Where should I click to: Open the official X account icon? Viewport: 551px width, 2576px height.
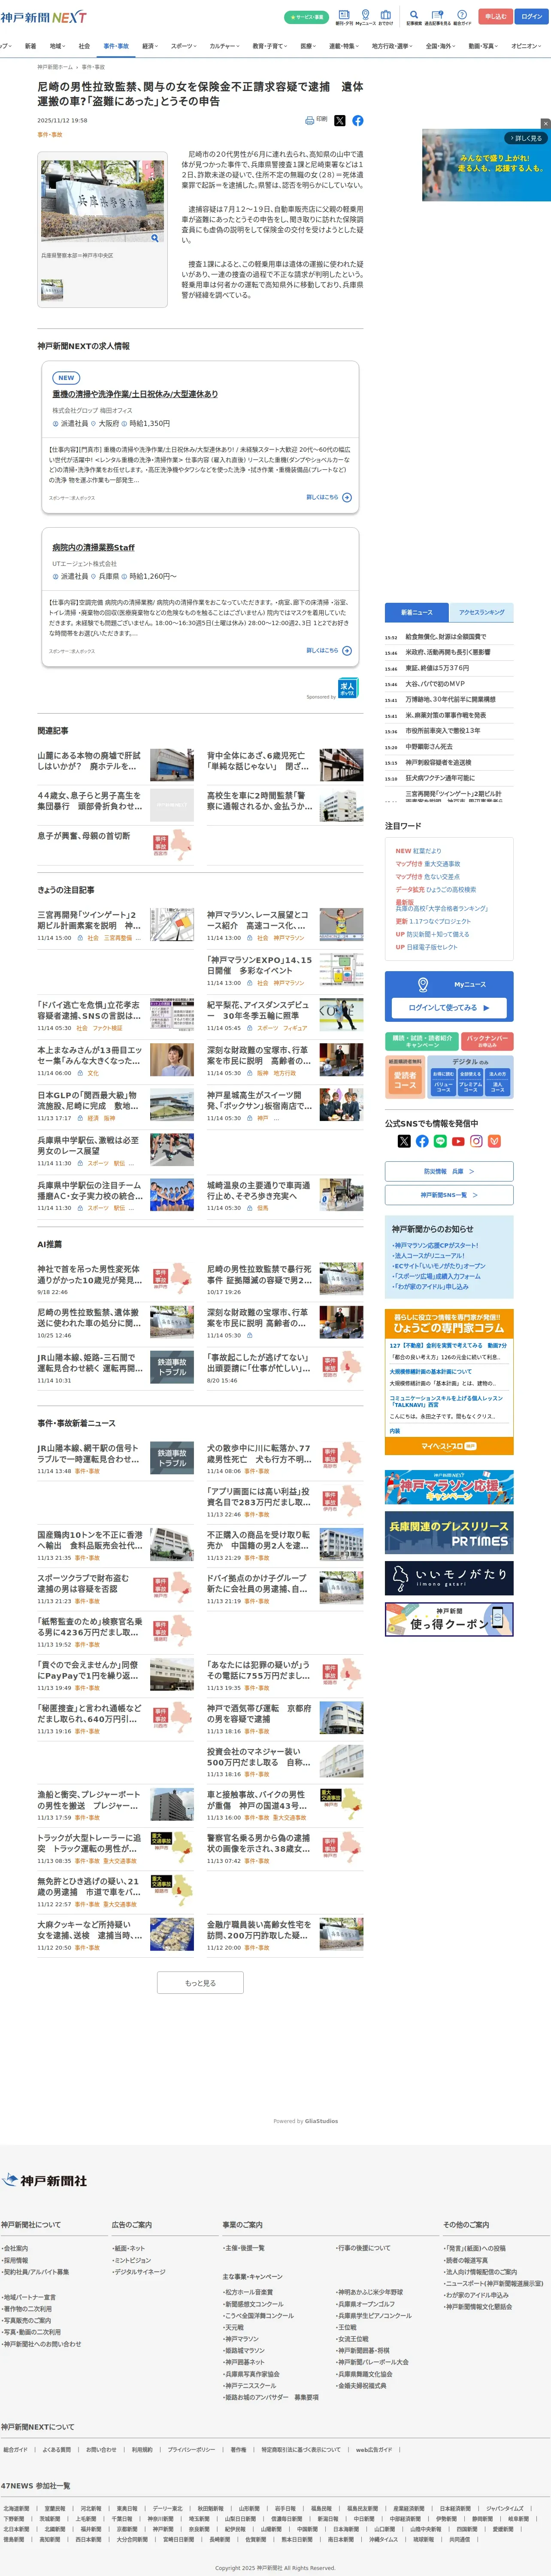404,1141
